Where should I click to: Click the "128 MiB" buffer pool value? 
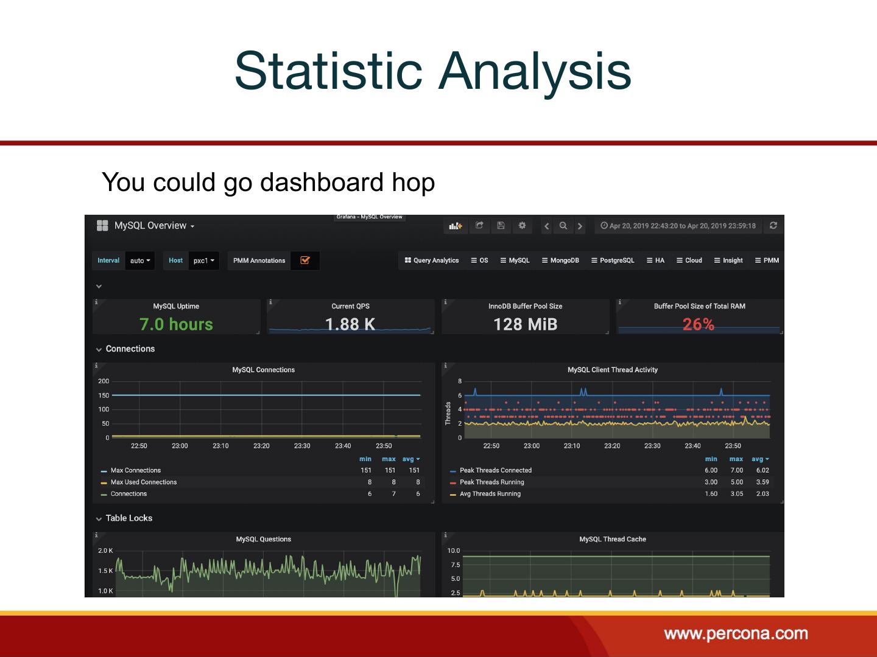(x=525, y=324)
